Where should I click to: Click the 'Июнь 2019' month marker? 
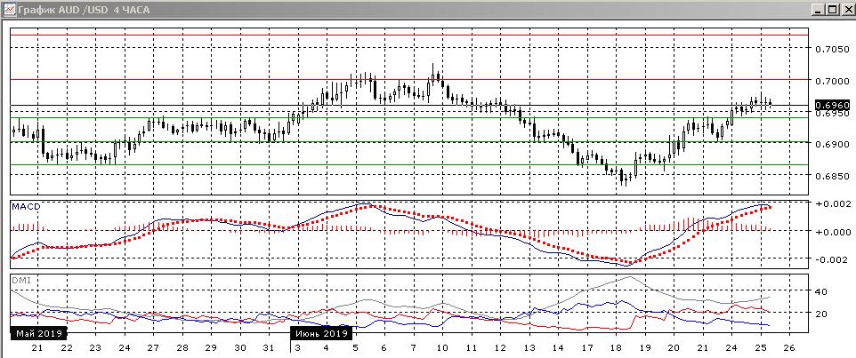(321, 333)
